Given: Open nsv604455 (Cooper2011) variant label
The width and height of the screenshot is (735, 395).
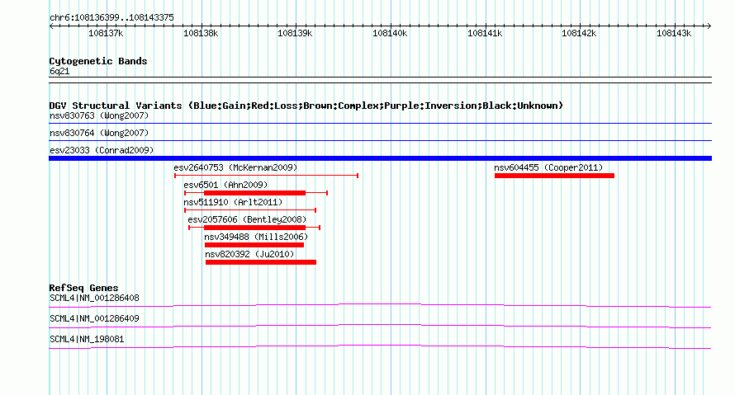Looking at the screenshot, I should coord(548,167).
